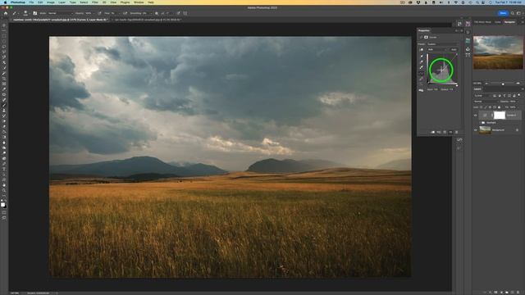
Task: Open the layer blend mode dropdown
Action: pyautogui.click(x=486, y=102)
